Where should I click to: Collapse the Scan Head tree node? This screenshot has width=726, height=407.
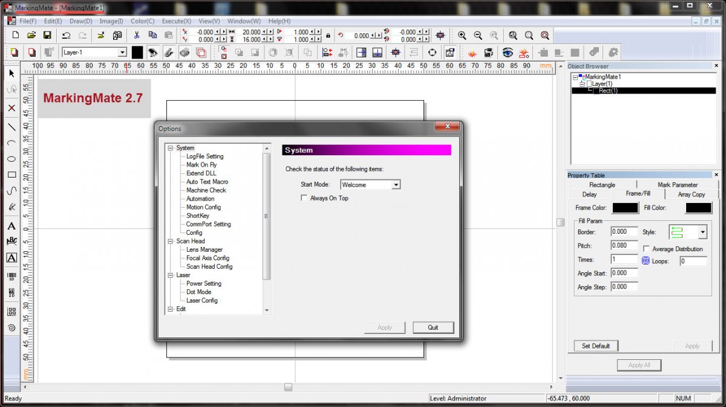tap(171, 241)
